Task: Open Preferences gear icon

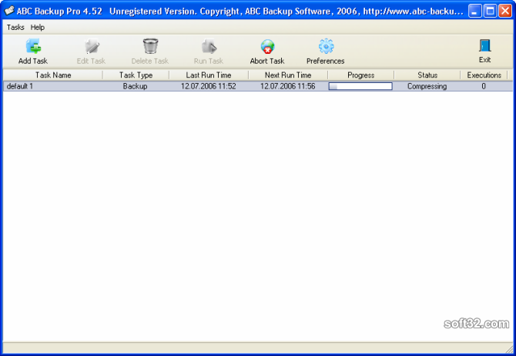Action: point(326,46)
